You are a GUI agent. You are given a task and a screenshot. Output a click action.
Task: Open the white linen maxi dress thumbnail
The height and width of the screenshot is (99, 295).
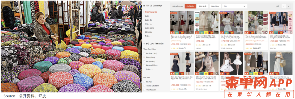(281, 63)
